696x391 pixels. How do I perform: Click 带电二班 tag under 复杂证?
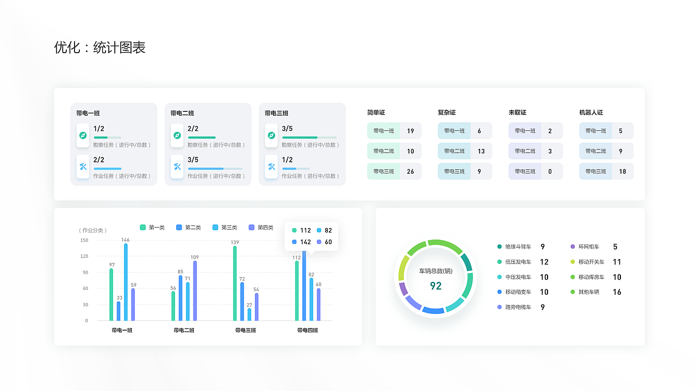(454, 151)
